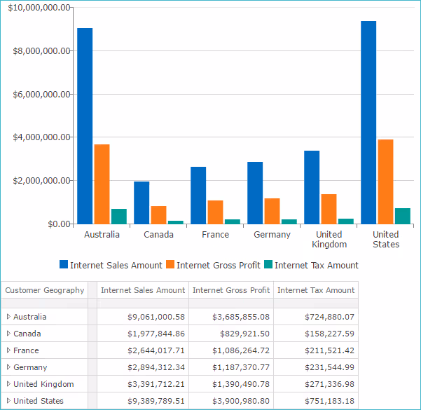Expand the United Kingdom row

pos(8,384)
